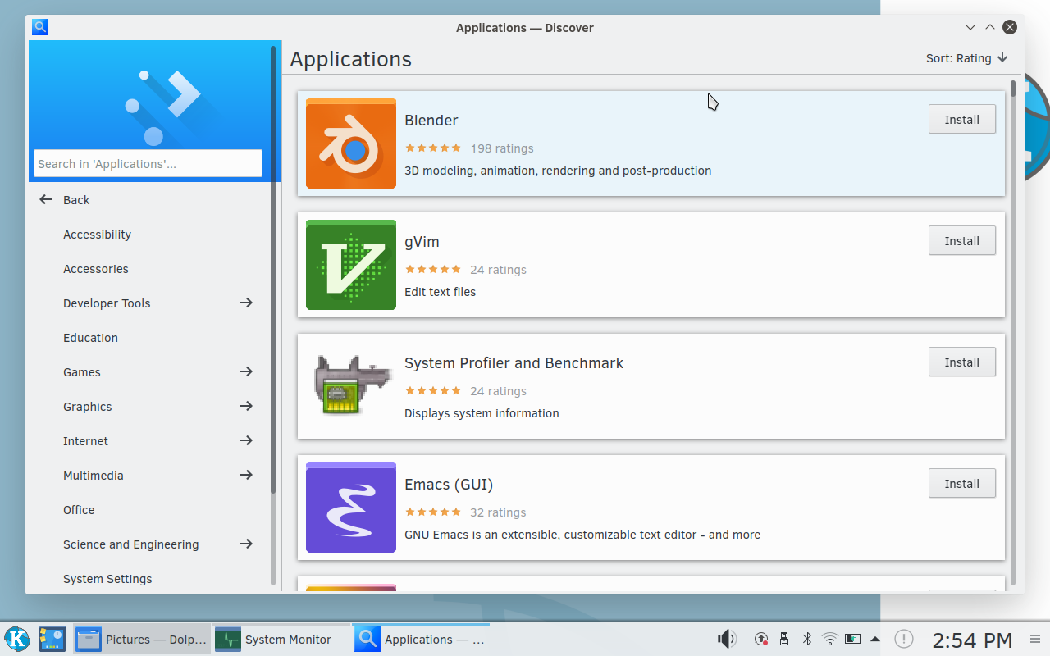Open the Developer Tools category
1050x656 pixels.
[x=107, y=303]
